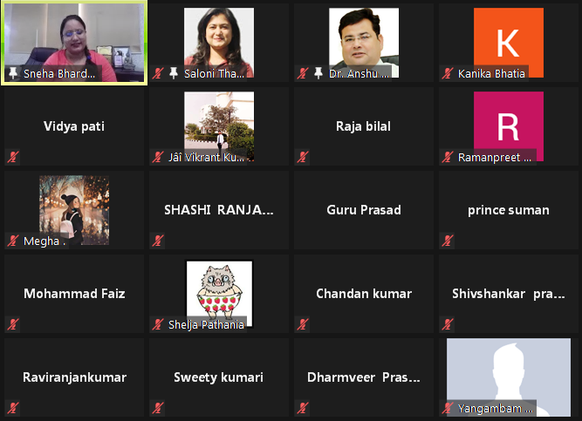Click the muted mic icon on Vidya pati's tile
The image size is (582, 421).
13,157
